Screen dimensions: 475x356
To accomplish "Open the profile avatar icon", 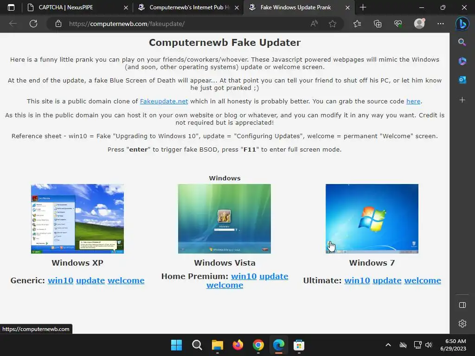I will pos(419,24).
